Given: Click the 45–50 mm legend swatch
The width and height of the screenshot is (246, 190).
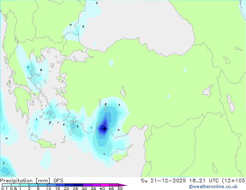Looking at the screenshot, I should [x=114, y=185].
